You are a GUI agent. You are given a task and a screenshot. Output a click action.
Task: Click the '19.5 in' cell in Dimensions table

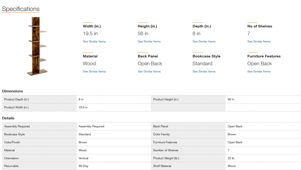coord(83,107)
